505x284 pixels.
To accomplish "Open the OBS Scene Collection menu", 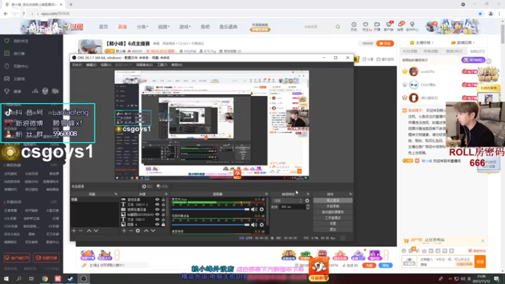I will tap(145, 65).
